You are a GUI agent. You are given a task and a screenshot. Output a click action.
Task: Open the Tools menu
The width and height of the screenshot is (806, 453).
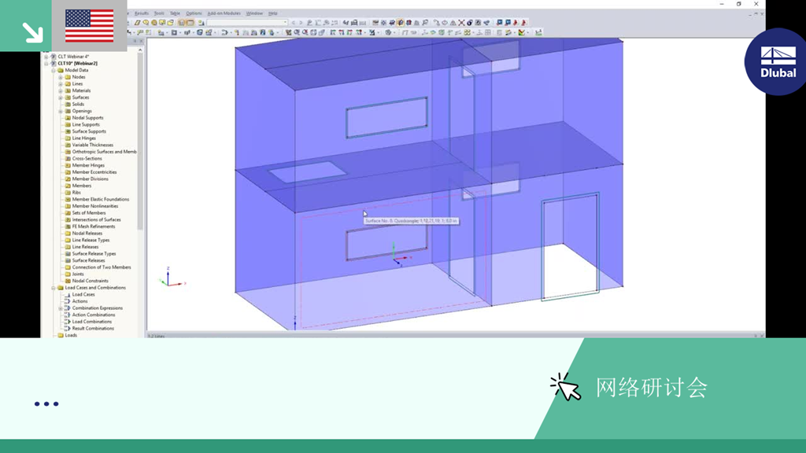click(159, 13)
